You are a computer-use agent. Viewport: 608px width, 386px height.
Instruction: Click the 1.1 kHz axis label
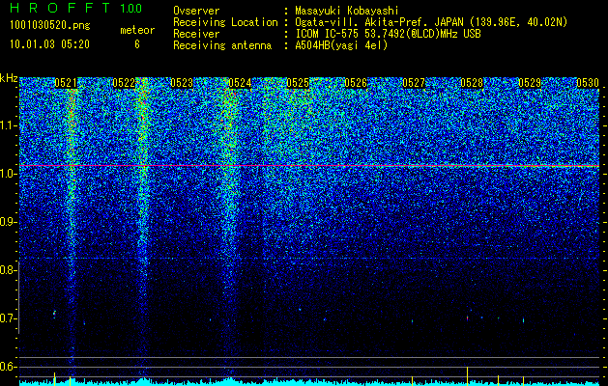(x=8, y=125)
